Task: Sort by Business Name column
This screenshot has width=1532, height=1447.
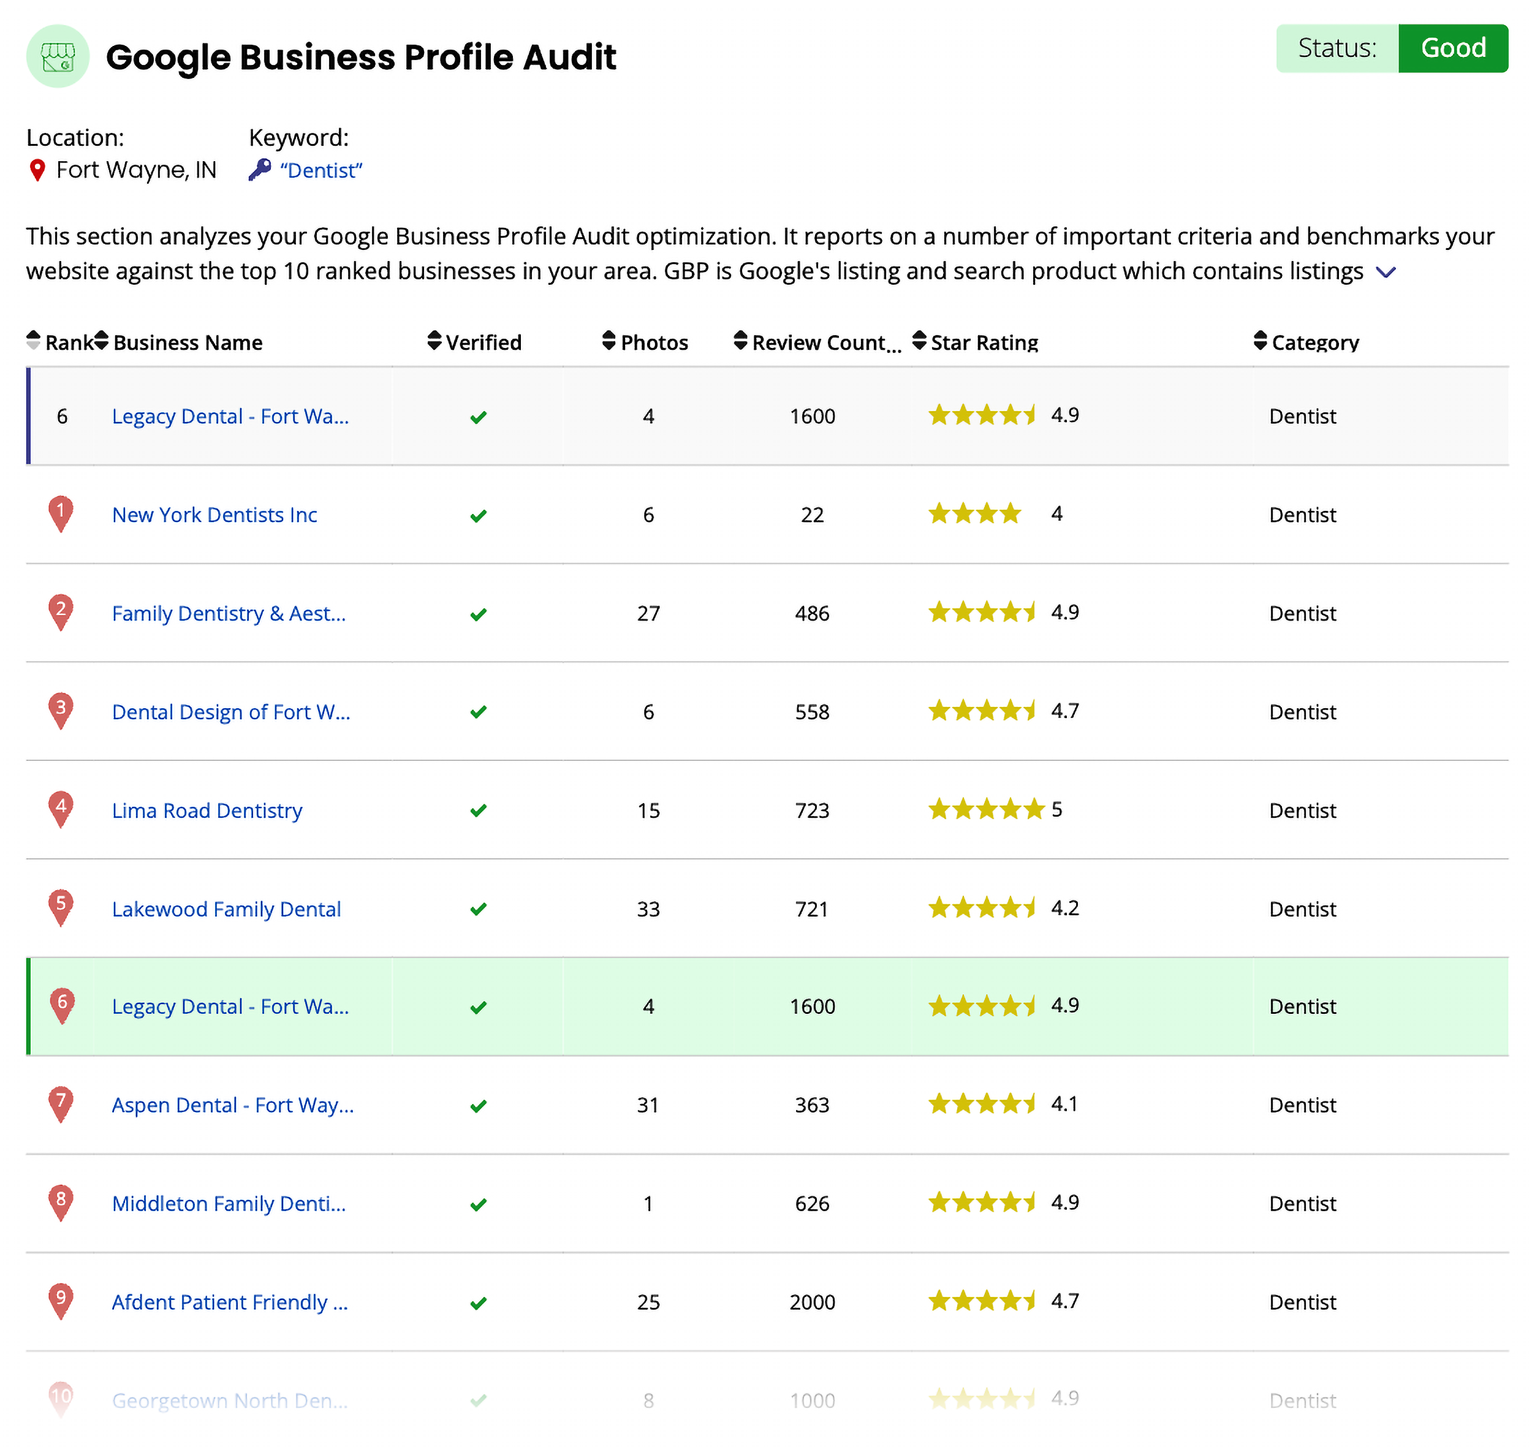Action: [x=179, y=342]
